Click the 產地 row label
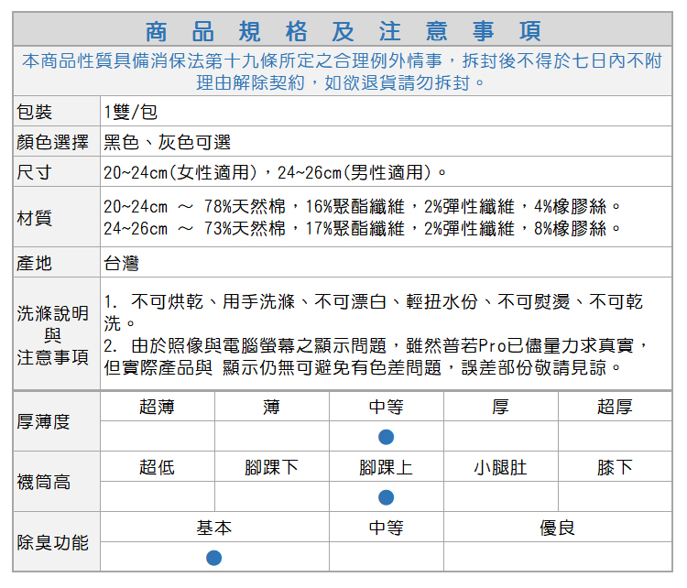 (x=35, y=264)
